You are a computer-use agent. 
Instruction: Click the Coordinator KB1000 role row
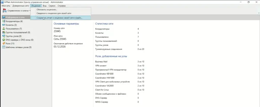tap(120, 74)
